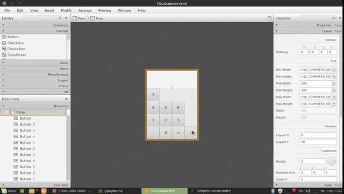Open the File menu
The width and height of the screenshot is (344, 194).
[x=7, y=10]
